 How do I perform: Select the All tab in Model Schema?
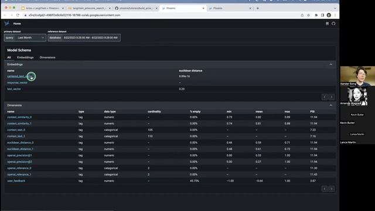coord(9,57)
